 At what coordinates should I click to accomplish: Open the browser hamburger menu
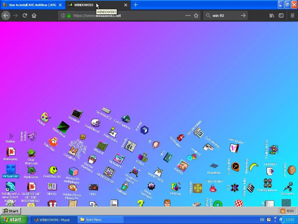(x=292, y=16)
